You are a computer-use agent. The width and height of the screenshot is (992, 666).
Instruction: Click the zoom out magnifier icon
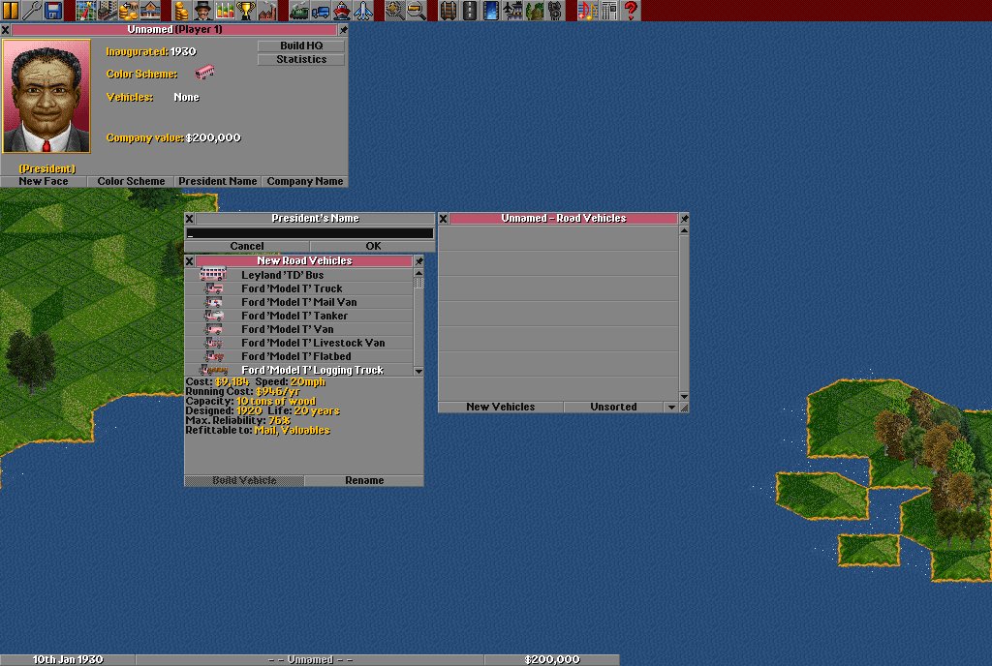pyautogui.click(x=417, y=10)
